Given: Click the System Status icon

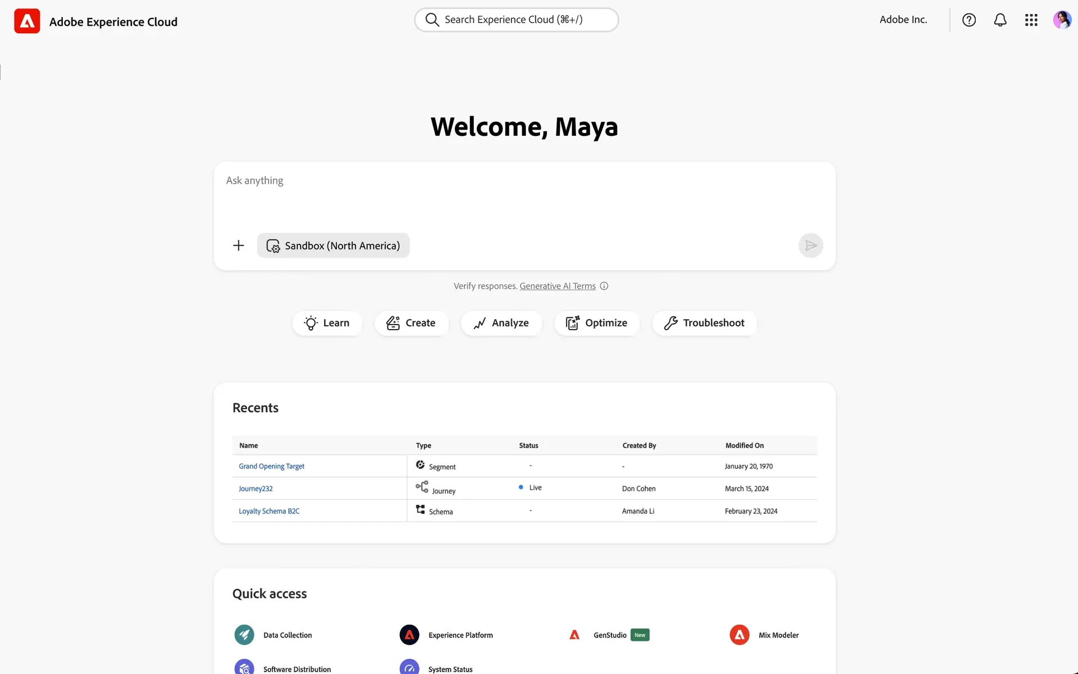Looking at the screenshot, I should (x=409, y=667).
